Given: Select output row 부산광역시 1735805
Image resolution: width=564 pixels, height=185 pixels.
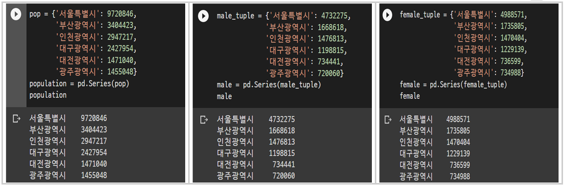Looking at the screenshot, I should [435, 131].
